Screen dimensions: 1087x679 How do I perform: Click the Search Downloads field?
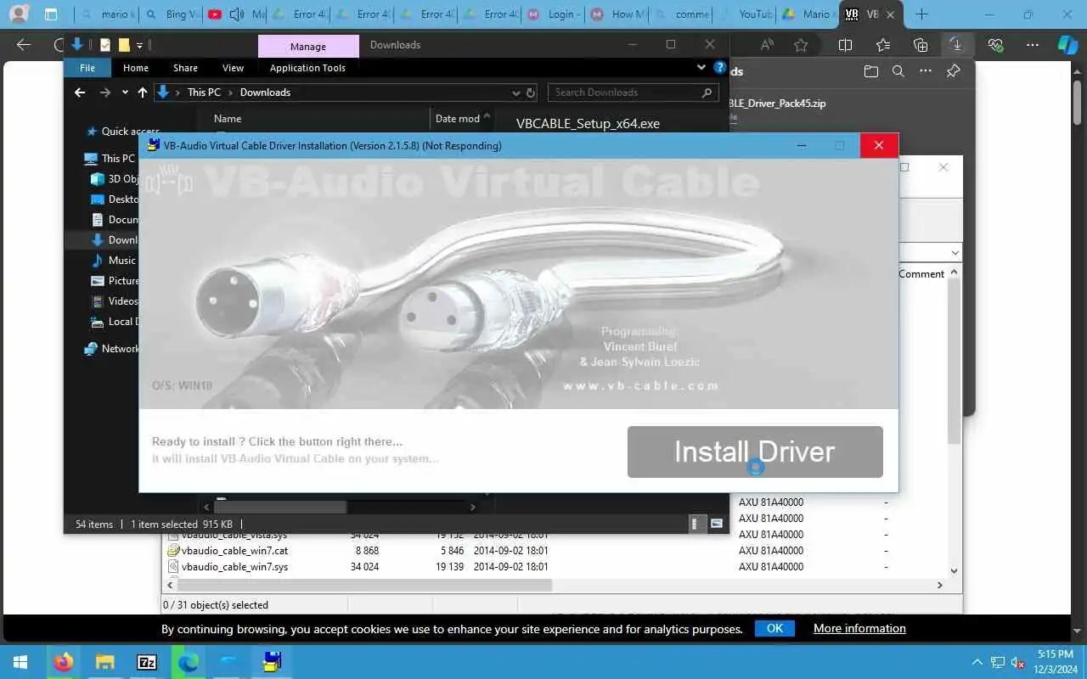click(633, 93)
